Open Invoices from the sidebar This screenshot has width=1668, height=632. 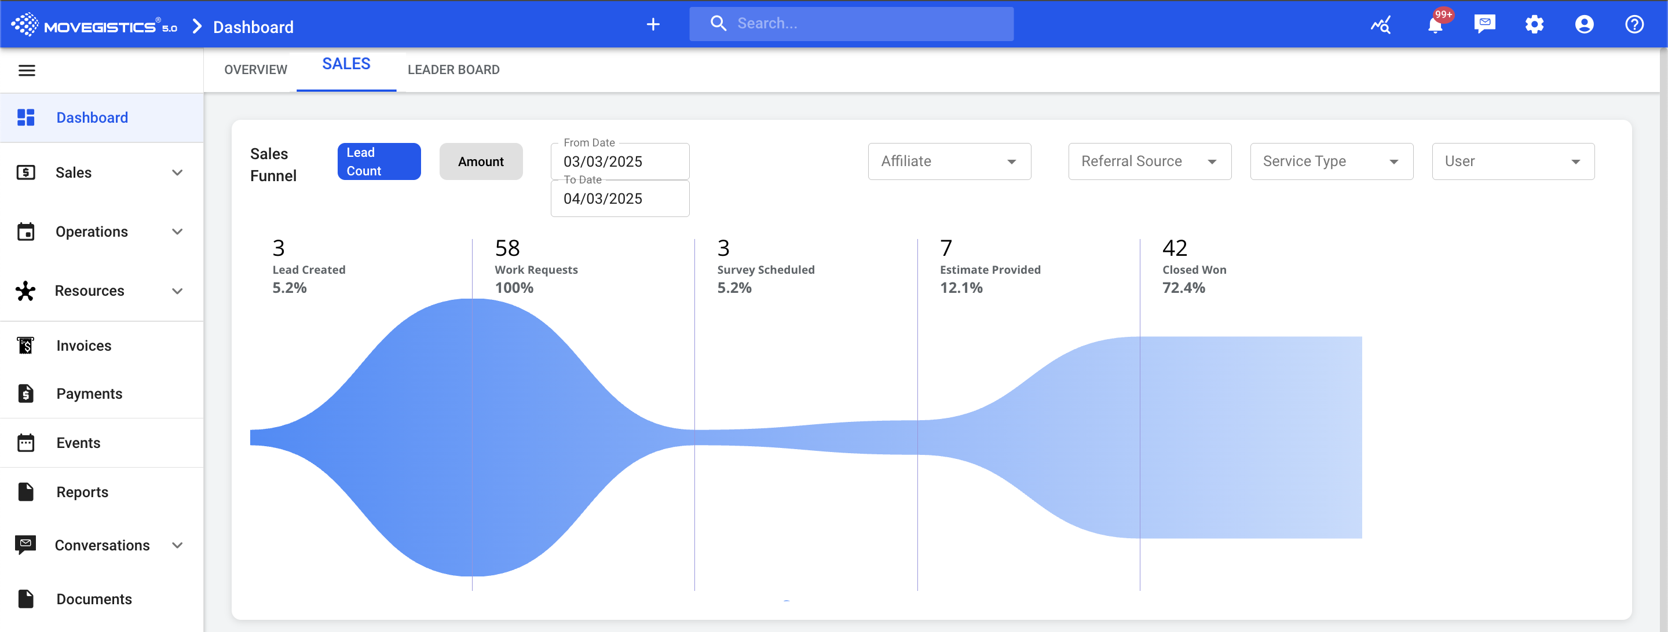point(83,346)
